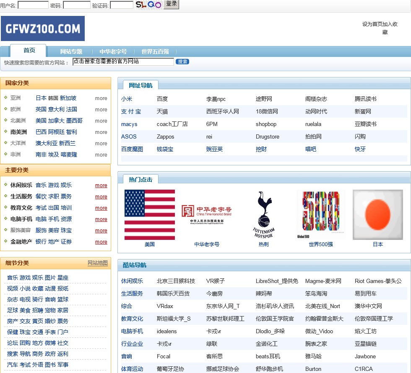The height and width of the screenshot is (373, 411).
Task: Open more link for 休闲娱乐 row
Action: [101, 185]
